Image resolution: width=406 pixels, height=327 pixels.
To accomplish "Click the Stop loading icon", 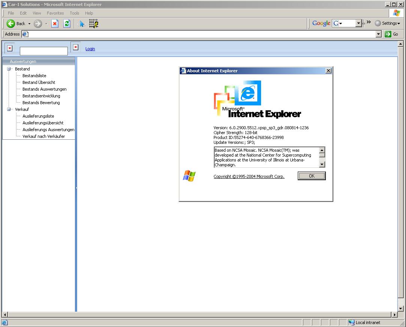I will [55, 24].
